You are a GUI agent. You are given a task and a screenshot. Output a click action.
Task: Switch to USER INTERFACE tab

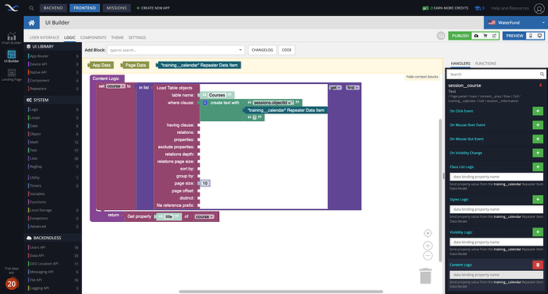(x=44, y=37)
